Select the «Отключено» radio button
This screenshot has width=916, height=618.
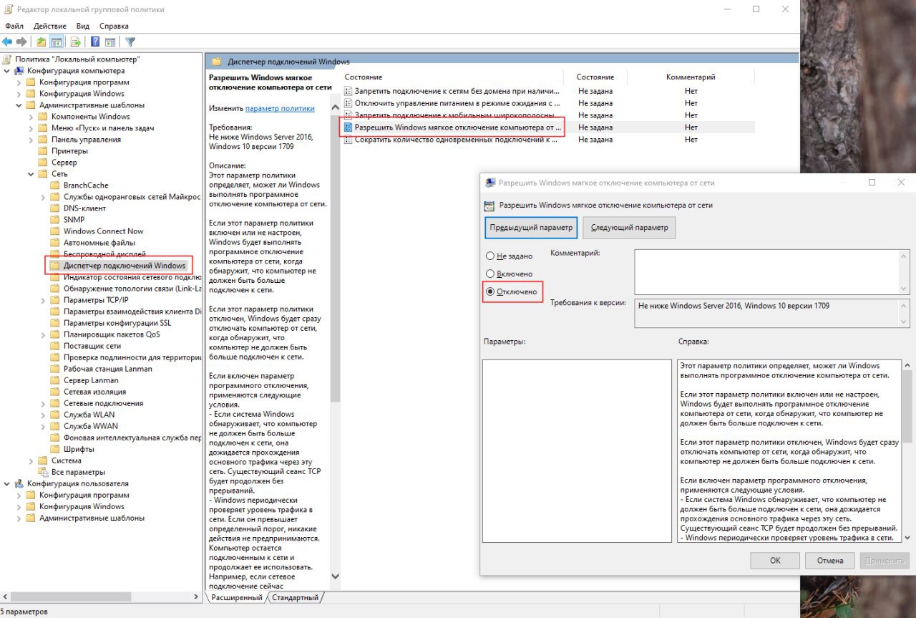[490, 291]
